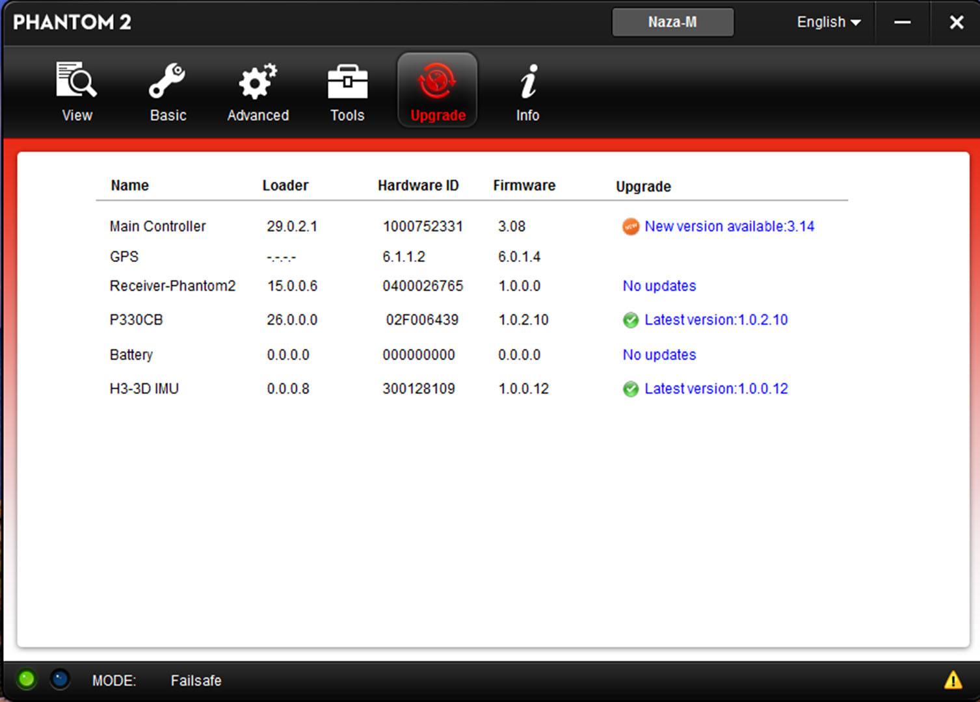Screen dimensions: 980x702
Task: Click GPS hardware ID 6.1.1.2
Action: click(x=404, y=257)
